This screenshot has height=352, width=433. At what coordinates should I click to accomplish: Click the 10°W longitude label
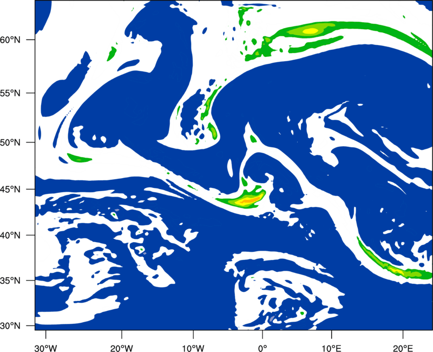click(193, 348)
